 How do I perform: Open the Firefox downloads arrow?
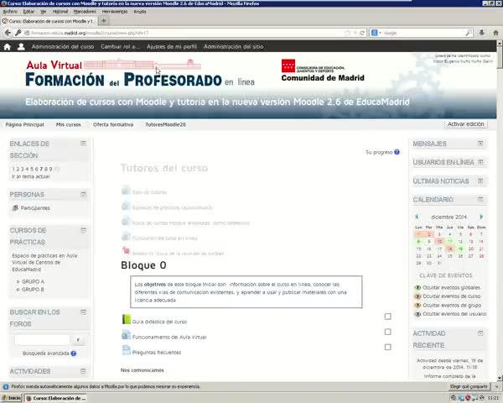481,33
